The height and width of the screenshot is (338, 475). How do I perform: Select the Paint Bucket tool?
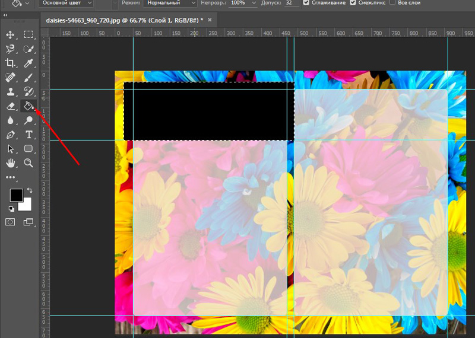click(28, 106)
